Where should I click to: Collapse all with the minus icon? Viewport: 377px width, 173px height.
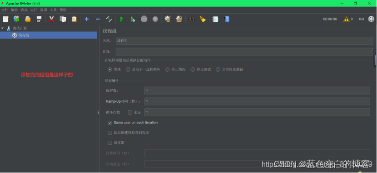tap(98, 19)
